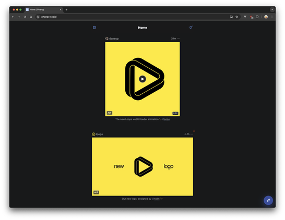
Task: Open the V-shaped extension icon
Action: click(245, 17)
